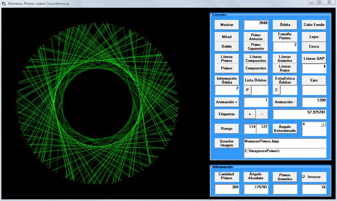Focus the NumerosPrimos.bmp filename field
This screenshot has height=201, width=337.
285,142
